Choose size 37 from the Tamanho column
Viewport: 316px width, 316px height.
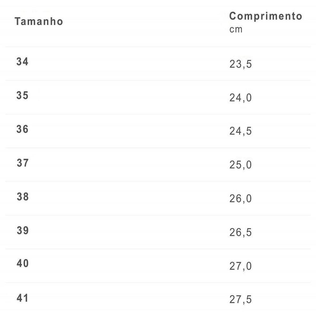(23, 163)
